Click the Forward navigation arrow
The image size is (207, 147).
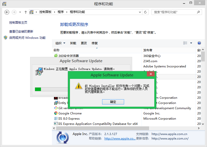click(x=14, y=12)
